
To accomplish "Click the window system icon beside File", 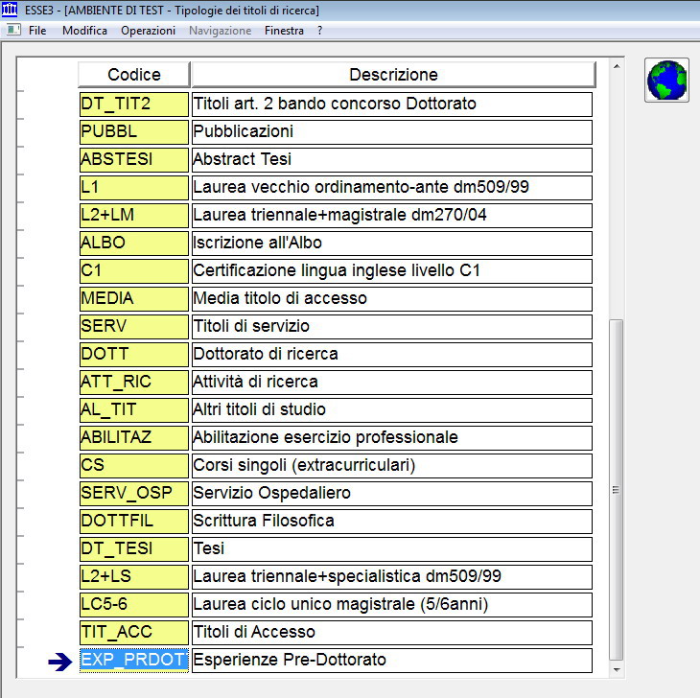I will pos(13,30).
